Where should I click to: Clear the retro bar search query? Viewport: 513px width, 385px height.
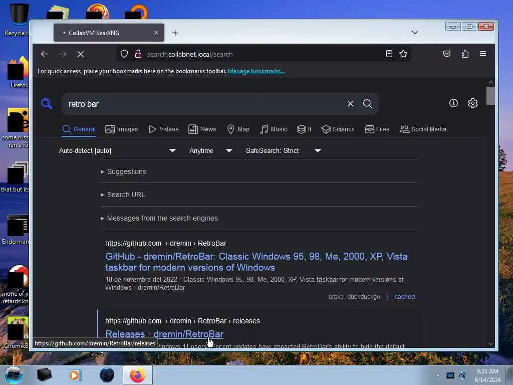tap(350, 104)
